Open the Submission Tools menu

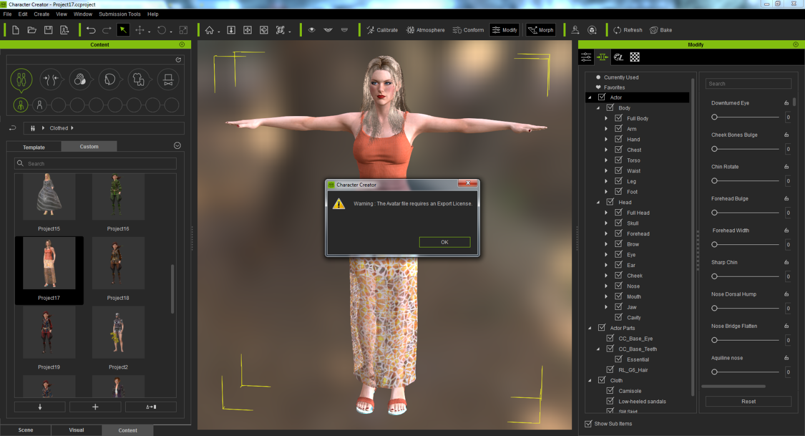point(120,14)
